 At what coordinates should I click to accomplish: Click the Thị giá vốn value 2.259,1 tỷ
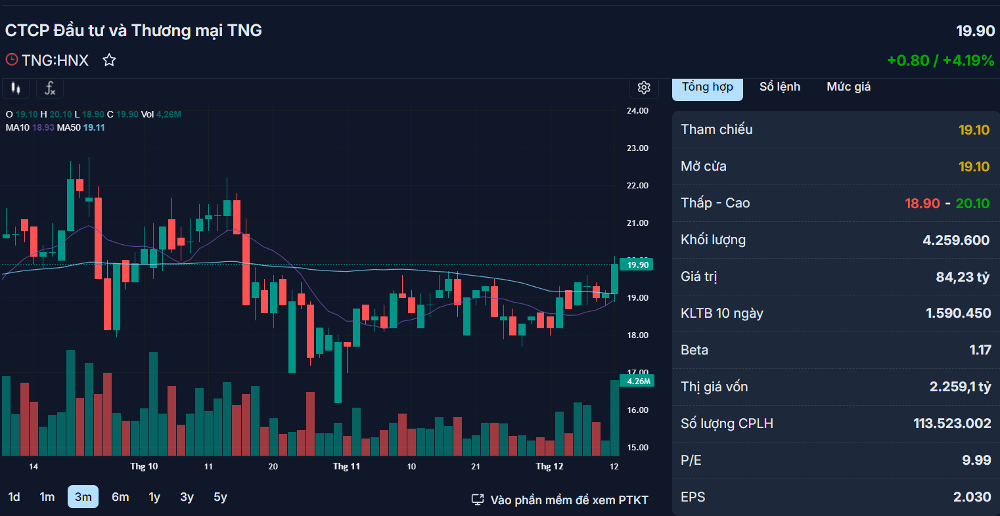[x=960, y=387]
